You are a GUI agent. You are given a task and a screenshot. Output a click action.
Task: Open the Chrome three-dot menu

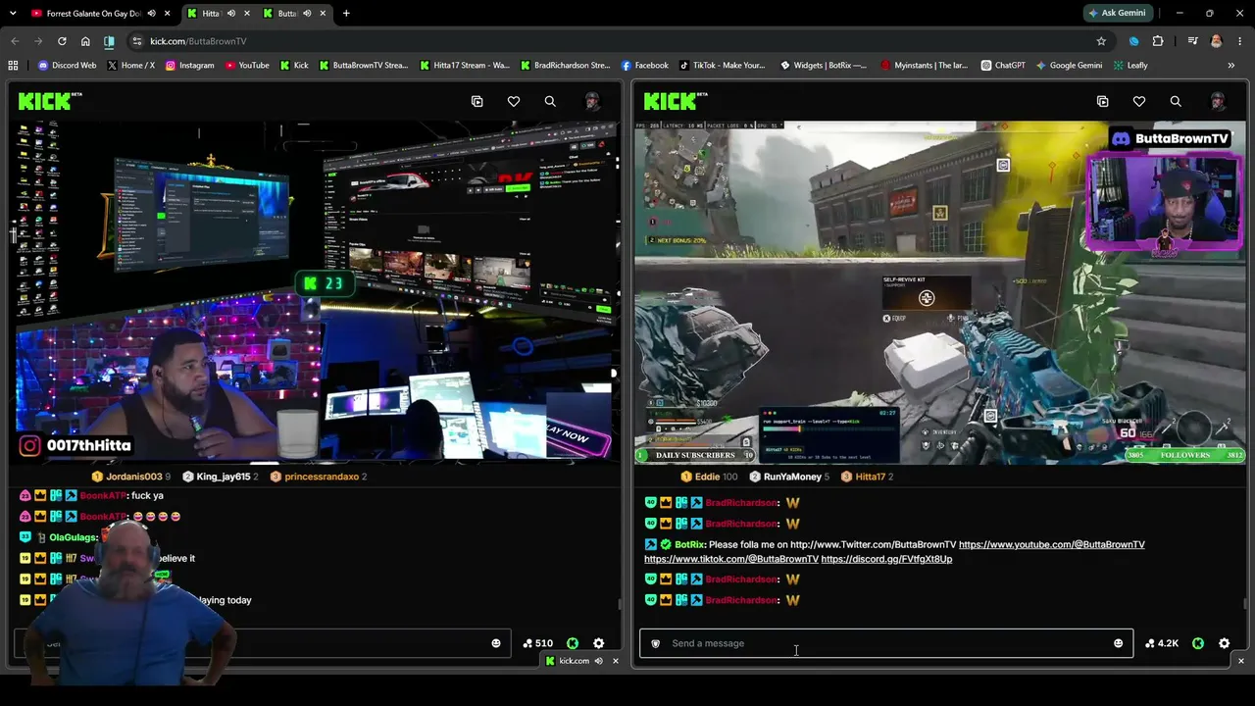coord(1240,41)
